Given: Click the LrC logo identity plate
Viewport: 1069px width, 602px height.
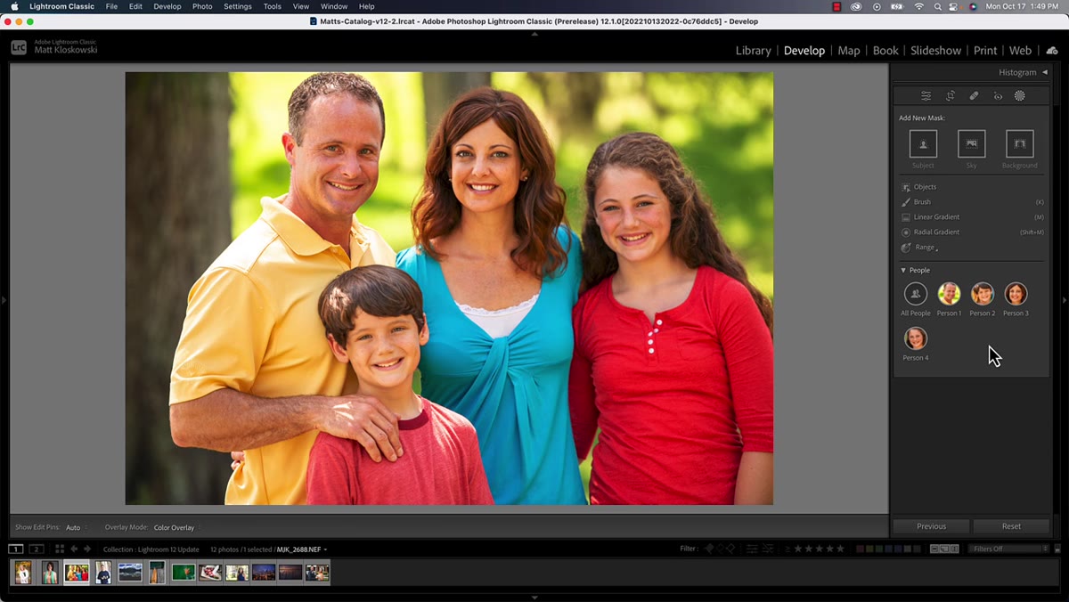Looking at the screenshot, I should [19, 47].
